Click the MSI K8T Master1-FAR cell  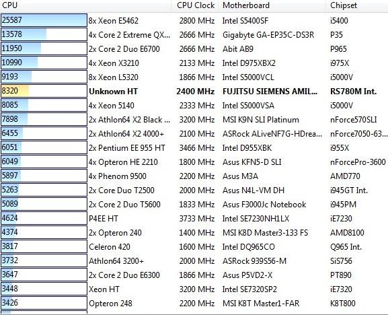pyautogui.click(x=260, y=303)
